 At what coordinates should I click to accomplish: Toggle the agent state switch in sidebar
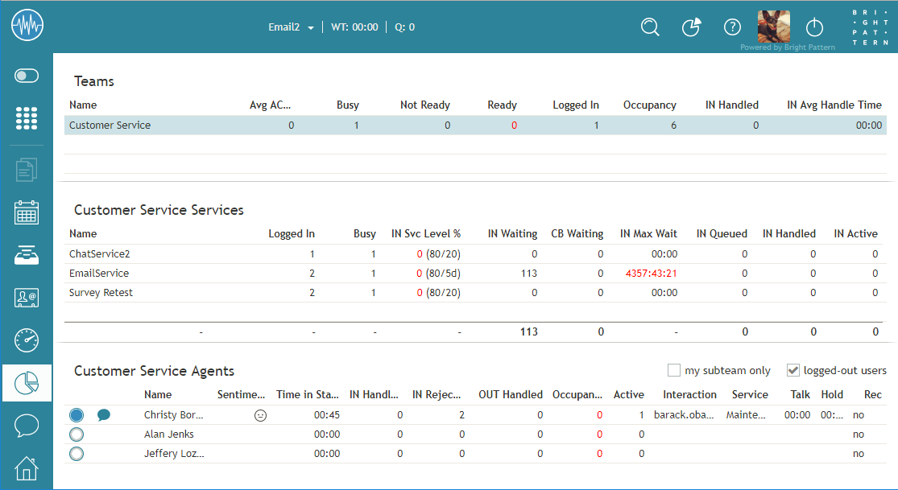(27, 76)
